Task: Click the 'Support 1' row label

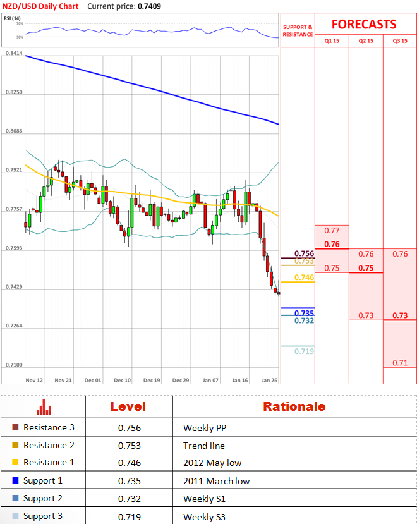Action: [43, 480]
